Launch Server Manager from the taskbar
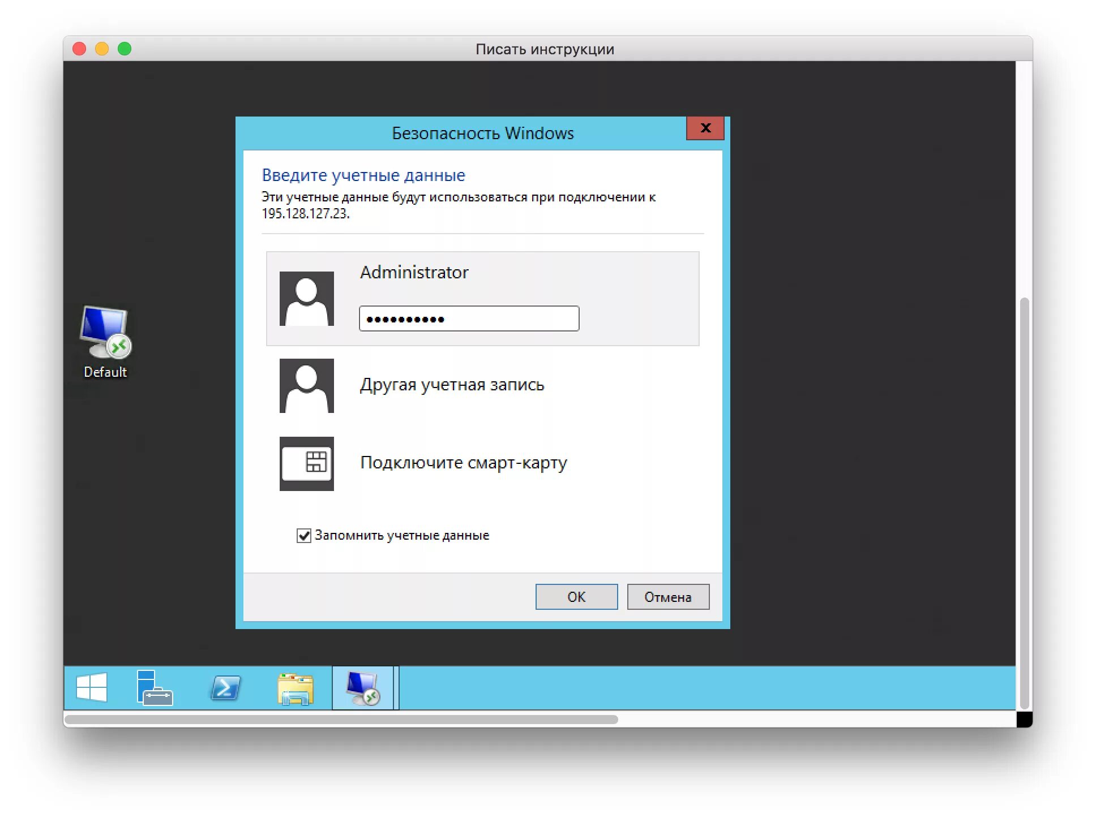The width and height of the screenshot is (1096, 818). point(155,688)
